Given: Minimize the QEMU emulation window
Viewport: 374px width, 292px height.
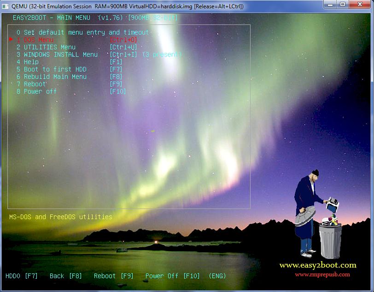Looking at the screenshot, I should [330, 5].
